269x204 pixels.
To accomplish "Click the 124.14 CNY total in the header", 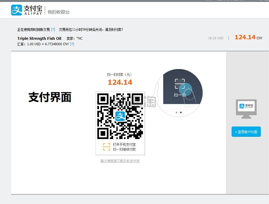I will pos(249,37).
